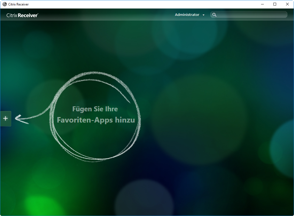Close the Citrix Receiver window

point(287,4)
